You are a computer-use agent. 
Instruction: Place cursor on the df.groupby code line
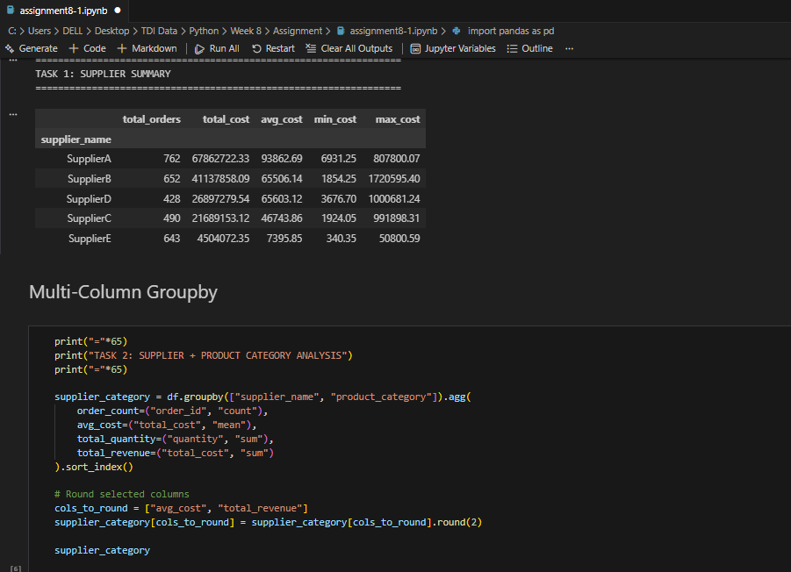262,397
